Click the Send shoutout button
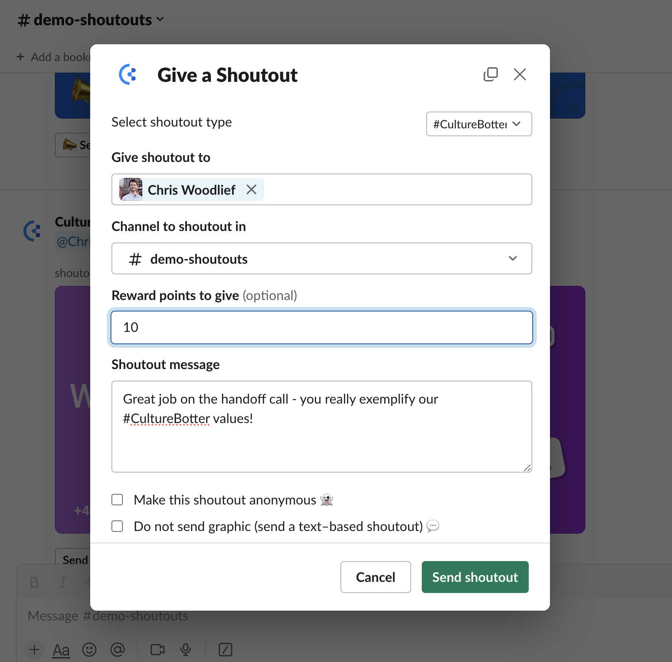 point(475,577)
